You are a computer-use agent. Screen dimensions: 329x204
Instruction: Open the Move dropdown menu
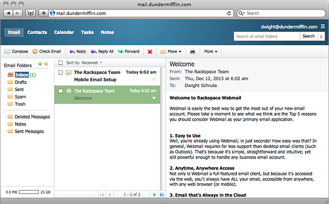pos(171,52)
